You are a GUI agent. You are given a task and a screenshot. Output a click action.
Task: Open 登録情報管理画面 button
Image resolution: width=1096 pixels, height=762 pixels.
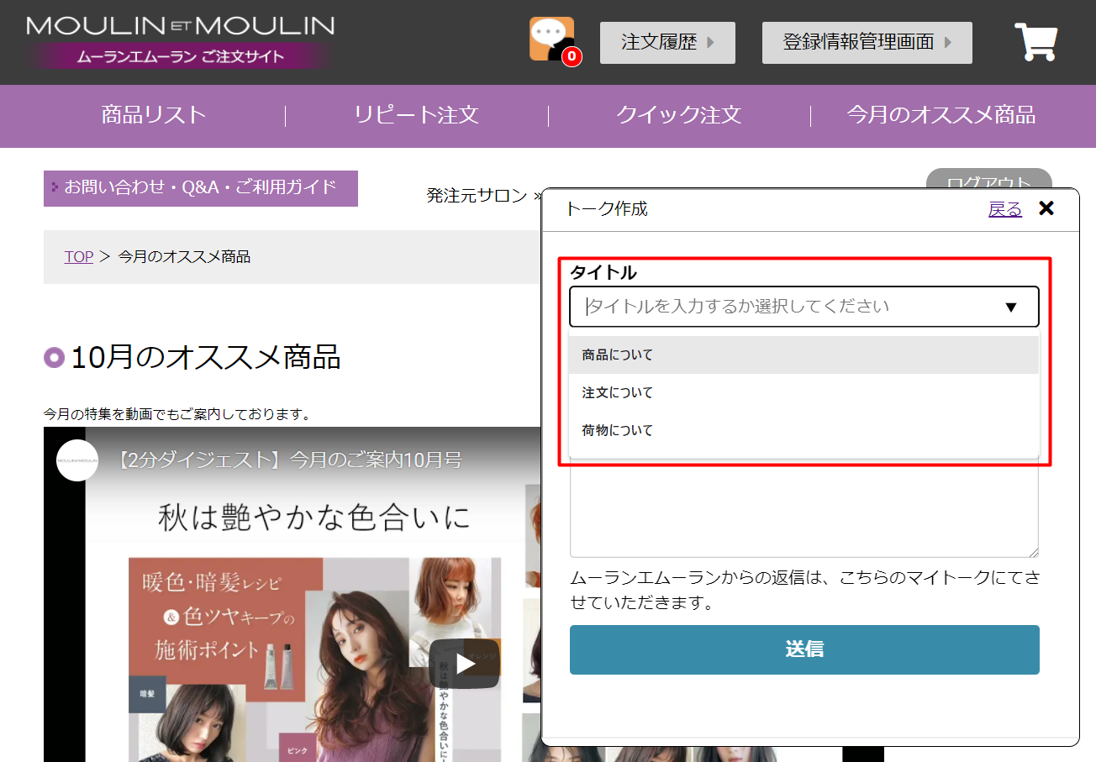(x=867, y=43)
